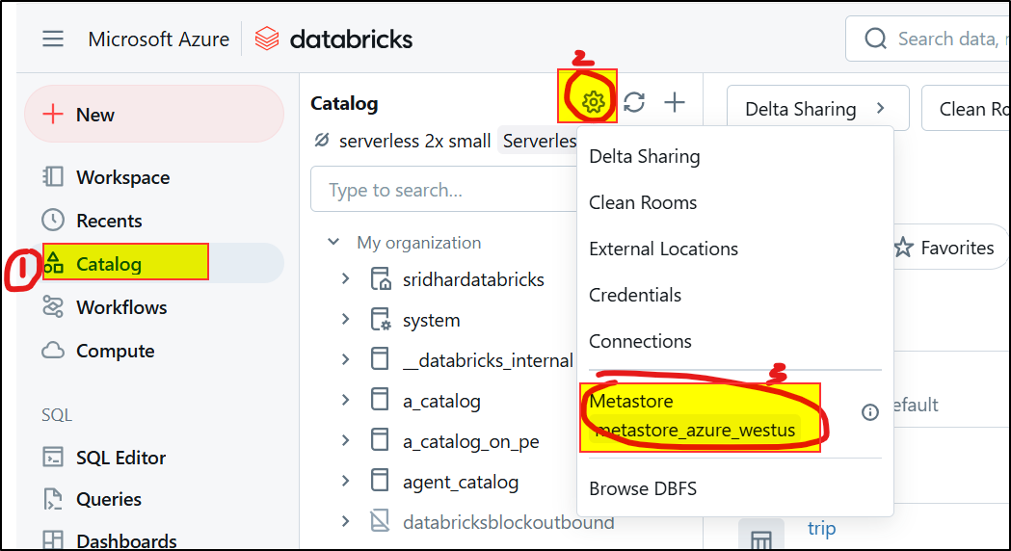The image size is (1011, 551).
Task: Open Connections from the menu
Action: point(735,341)
